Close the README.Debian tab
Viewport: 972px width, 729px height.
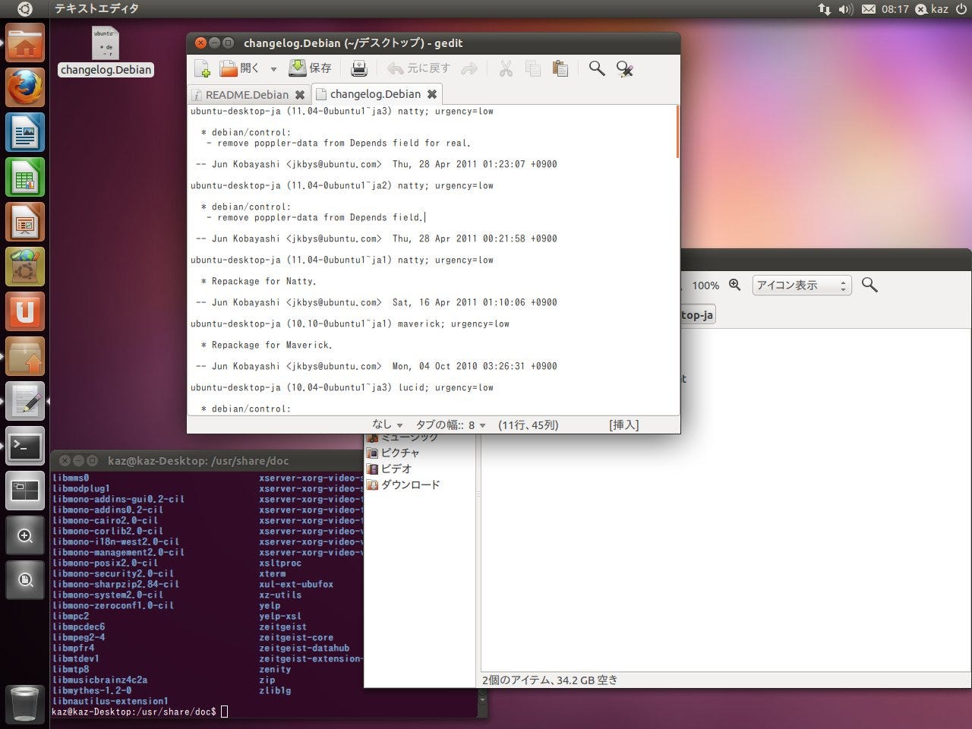[300, 95]
